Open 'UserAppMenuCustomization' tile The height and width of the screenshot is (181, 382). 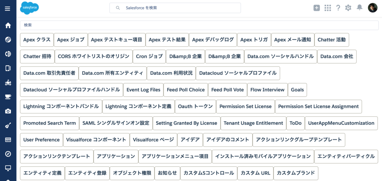tap(341, 123)
